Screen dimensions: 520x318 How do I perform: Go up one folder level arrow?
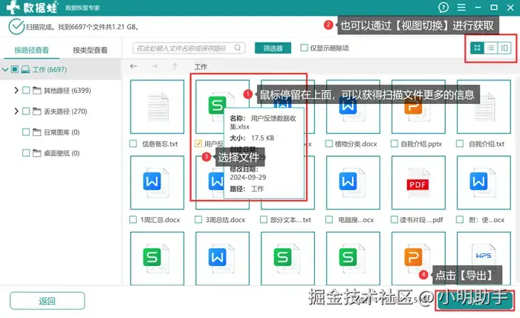click(x=175, y=66)
